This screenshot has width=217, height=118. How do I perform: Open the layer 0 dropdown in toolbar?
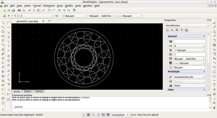[30, 16]
